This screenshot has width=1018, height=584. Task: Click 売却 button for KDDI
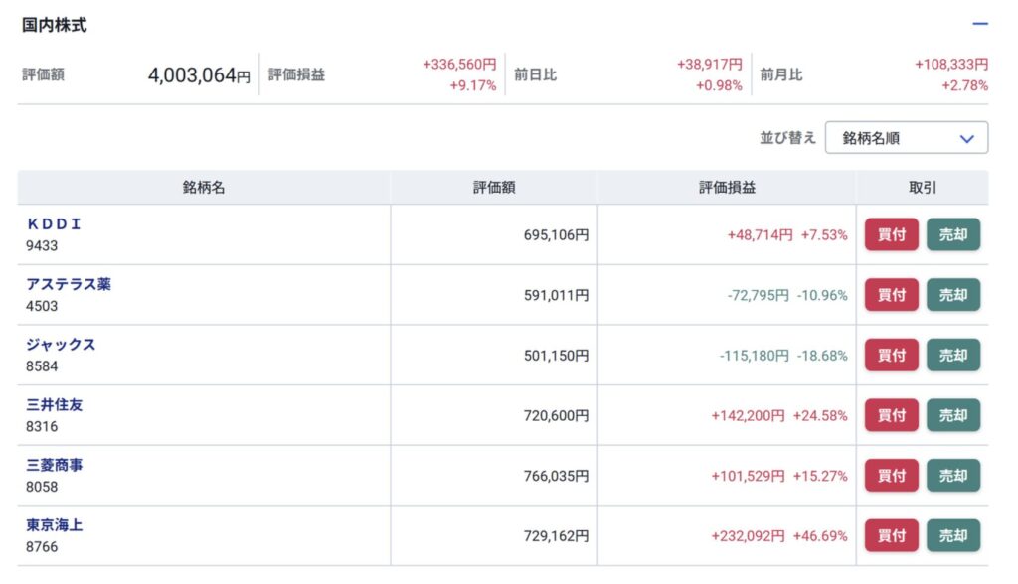[953, 234]
